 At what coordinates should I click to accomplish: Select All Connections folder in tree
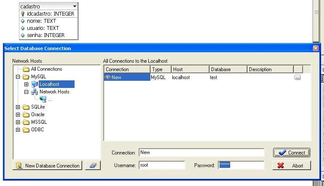(46, 69)
